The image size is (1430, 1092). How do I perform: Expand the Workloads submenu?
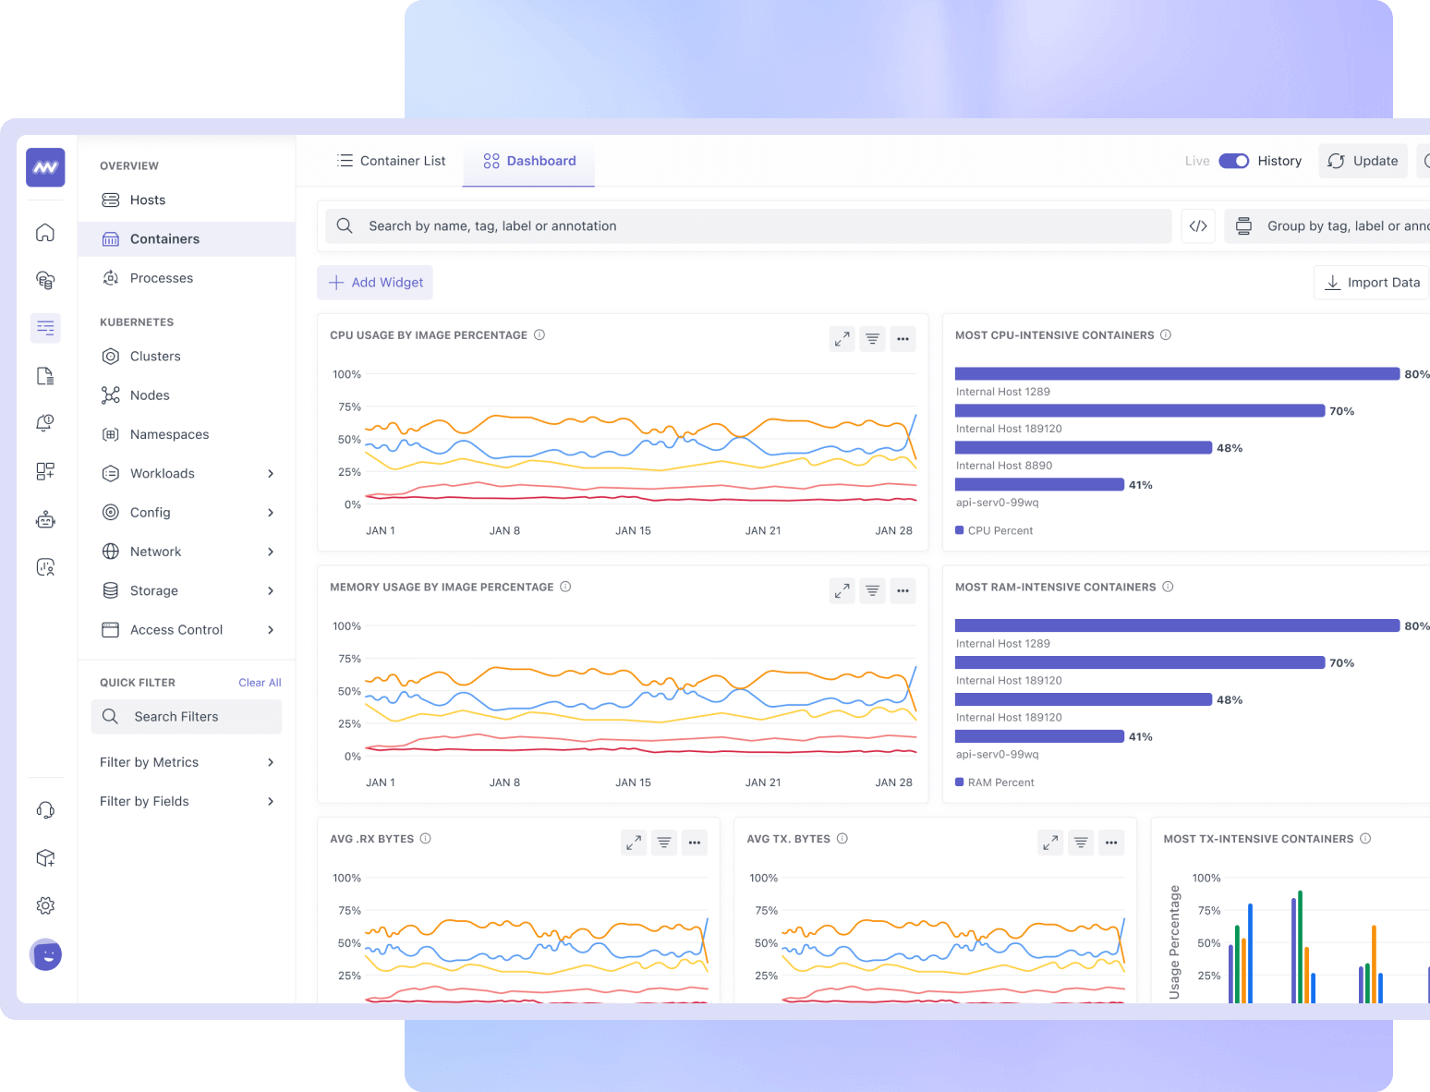tap(271, 474)
